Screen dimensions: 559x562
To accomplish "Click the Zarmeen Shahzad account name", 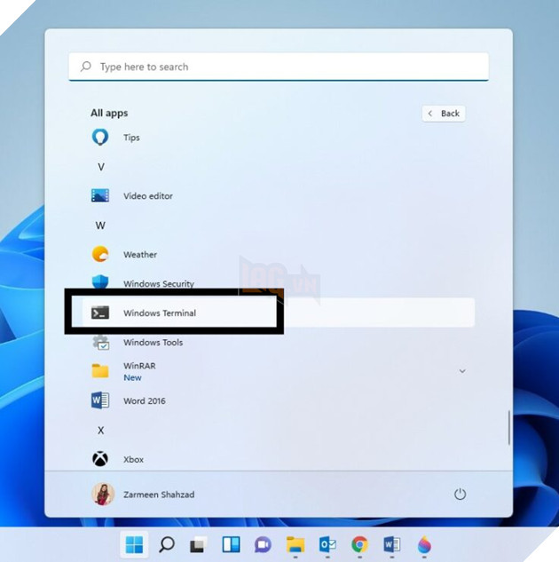I will (159, 495).
